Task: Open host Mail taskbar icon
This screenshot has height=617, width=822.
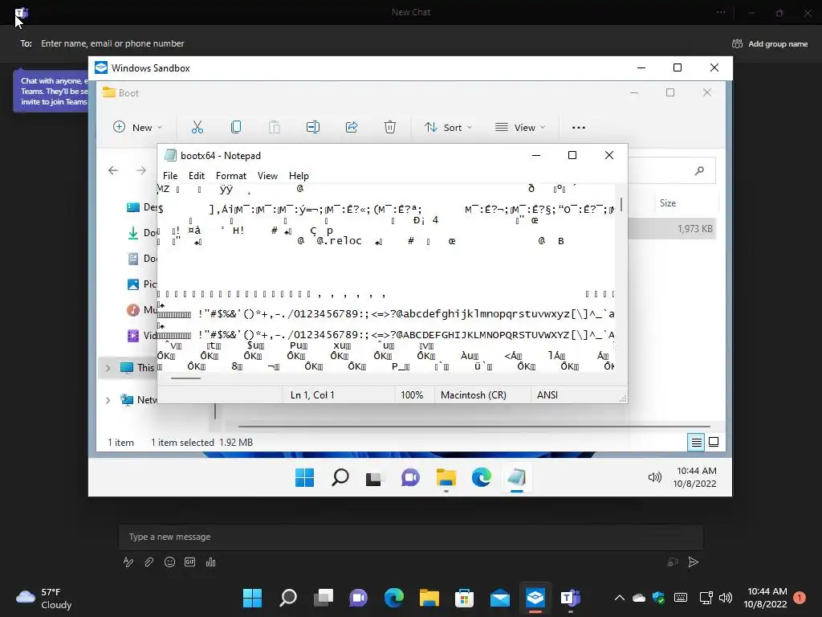Action: pyautogui.click(x=499, y=598)
